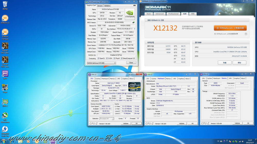Click Validate in the CPU-tab CPU-Z window
The image size is (257, 144).
pos(126,124)
